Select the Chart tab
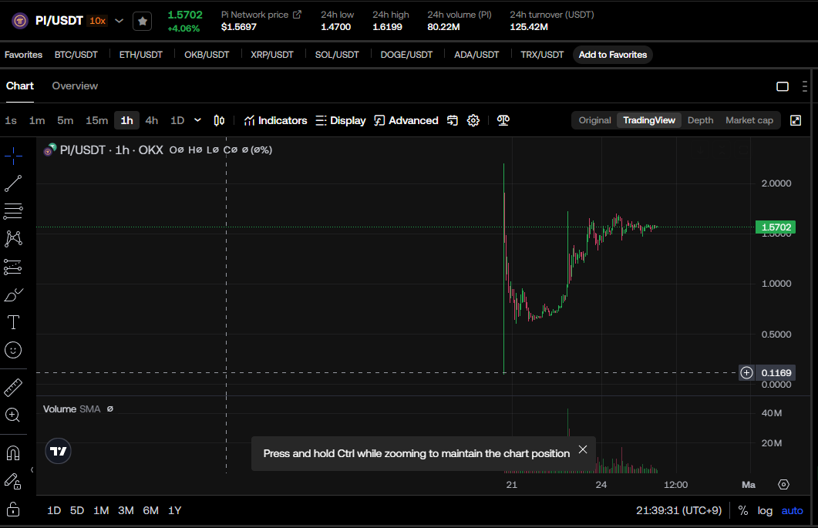The width and height of the screenshot is (818, 528). pos(20,86)
